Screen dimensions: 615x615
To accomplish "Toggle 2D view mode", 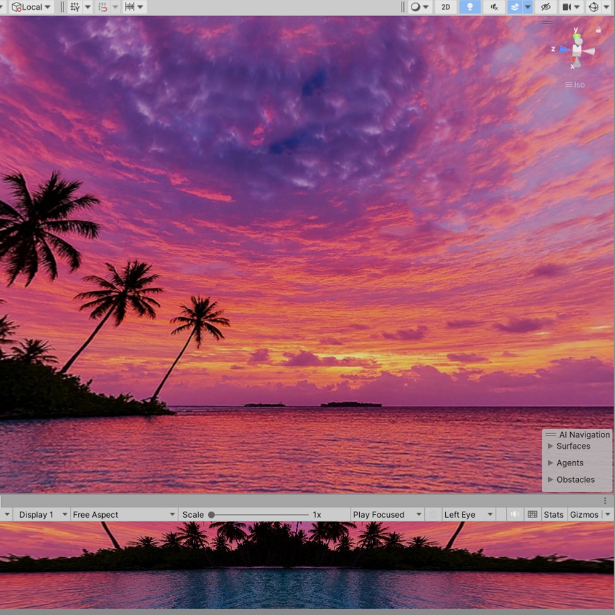I will (x=445, y=7).
